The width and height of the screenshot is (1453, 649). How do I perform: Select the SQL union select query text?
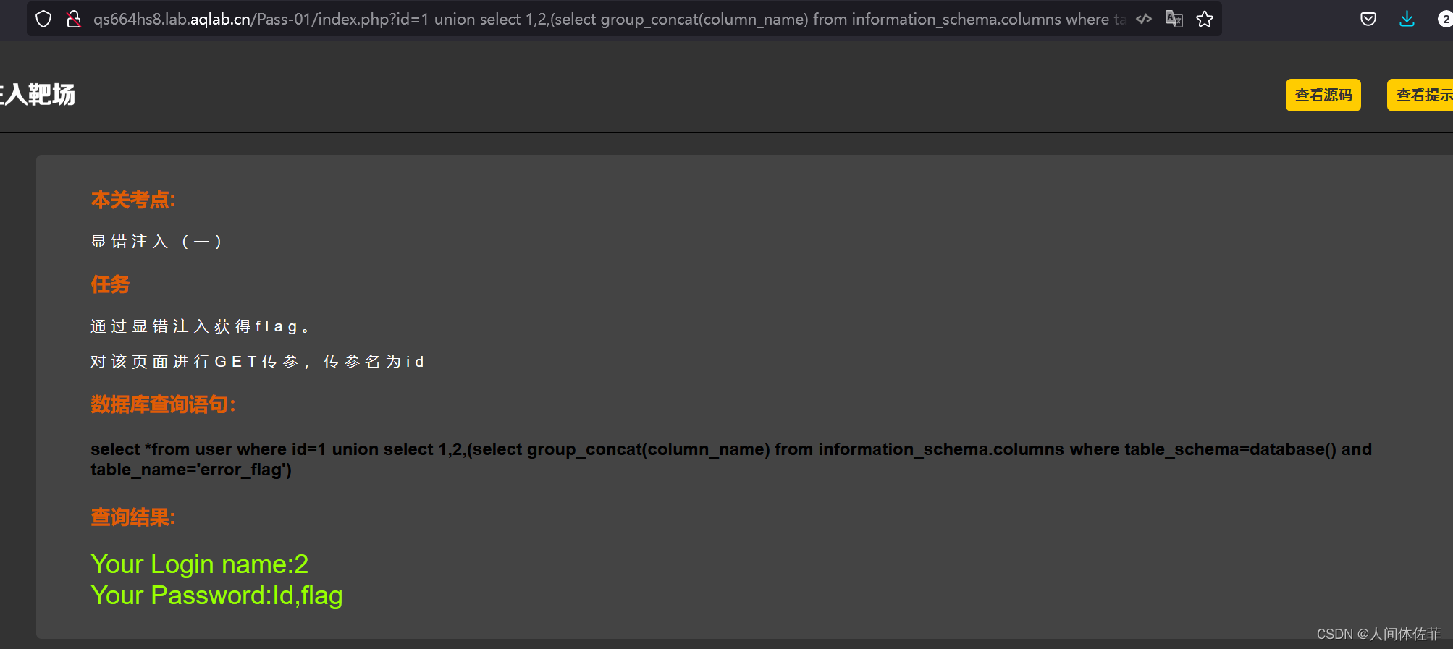coord(731,459)
